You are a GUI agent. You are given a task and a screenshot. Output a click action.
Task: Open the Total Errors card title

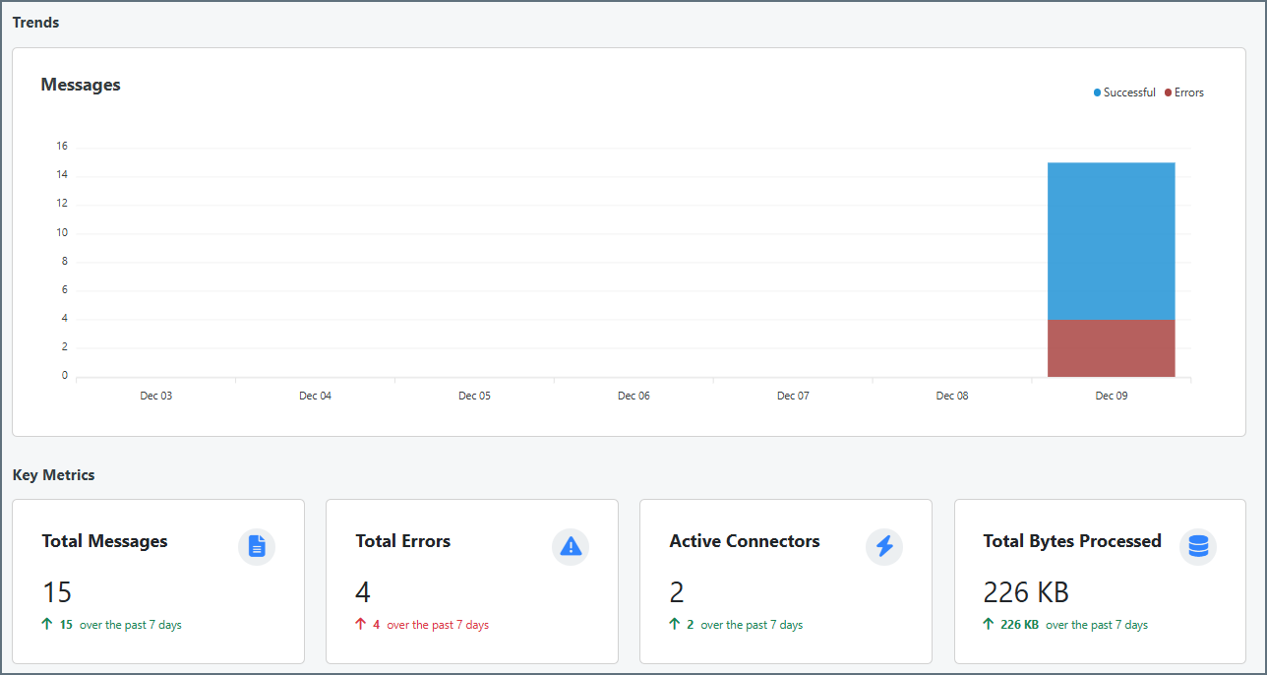pyautogui.click(x=402, y=541)
